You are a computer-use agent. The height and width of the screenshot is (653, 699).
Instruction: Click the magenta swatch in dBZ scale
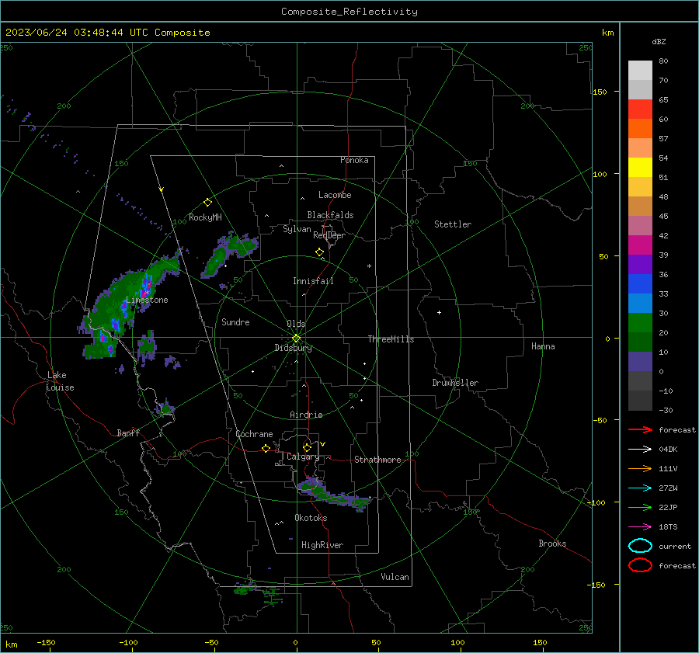click(x=640, y=245)
